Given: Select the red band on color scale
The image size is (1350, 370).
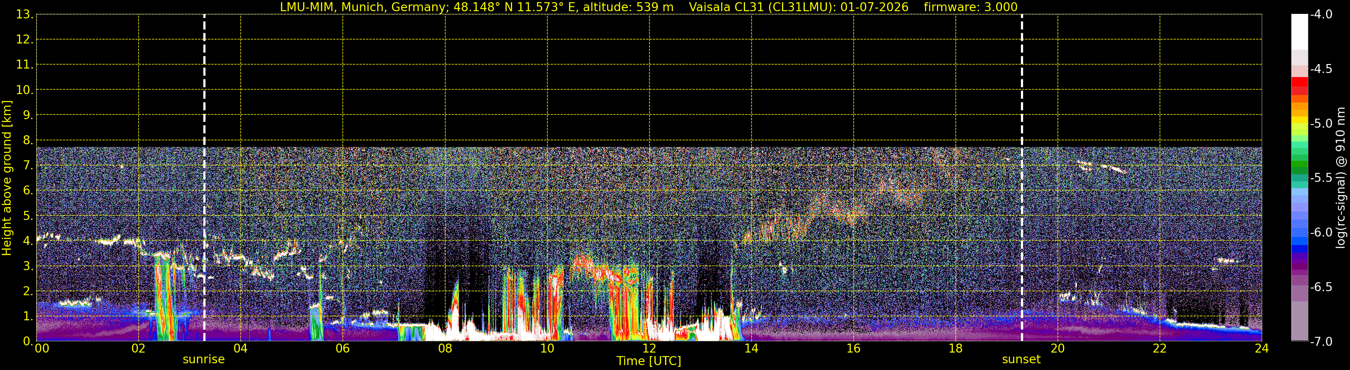Looking at the screenshot, I should [x=1299, y=86].
